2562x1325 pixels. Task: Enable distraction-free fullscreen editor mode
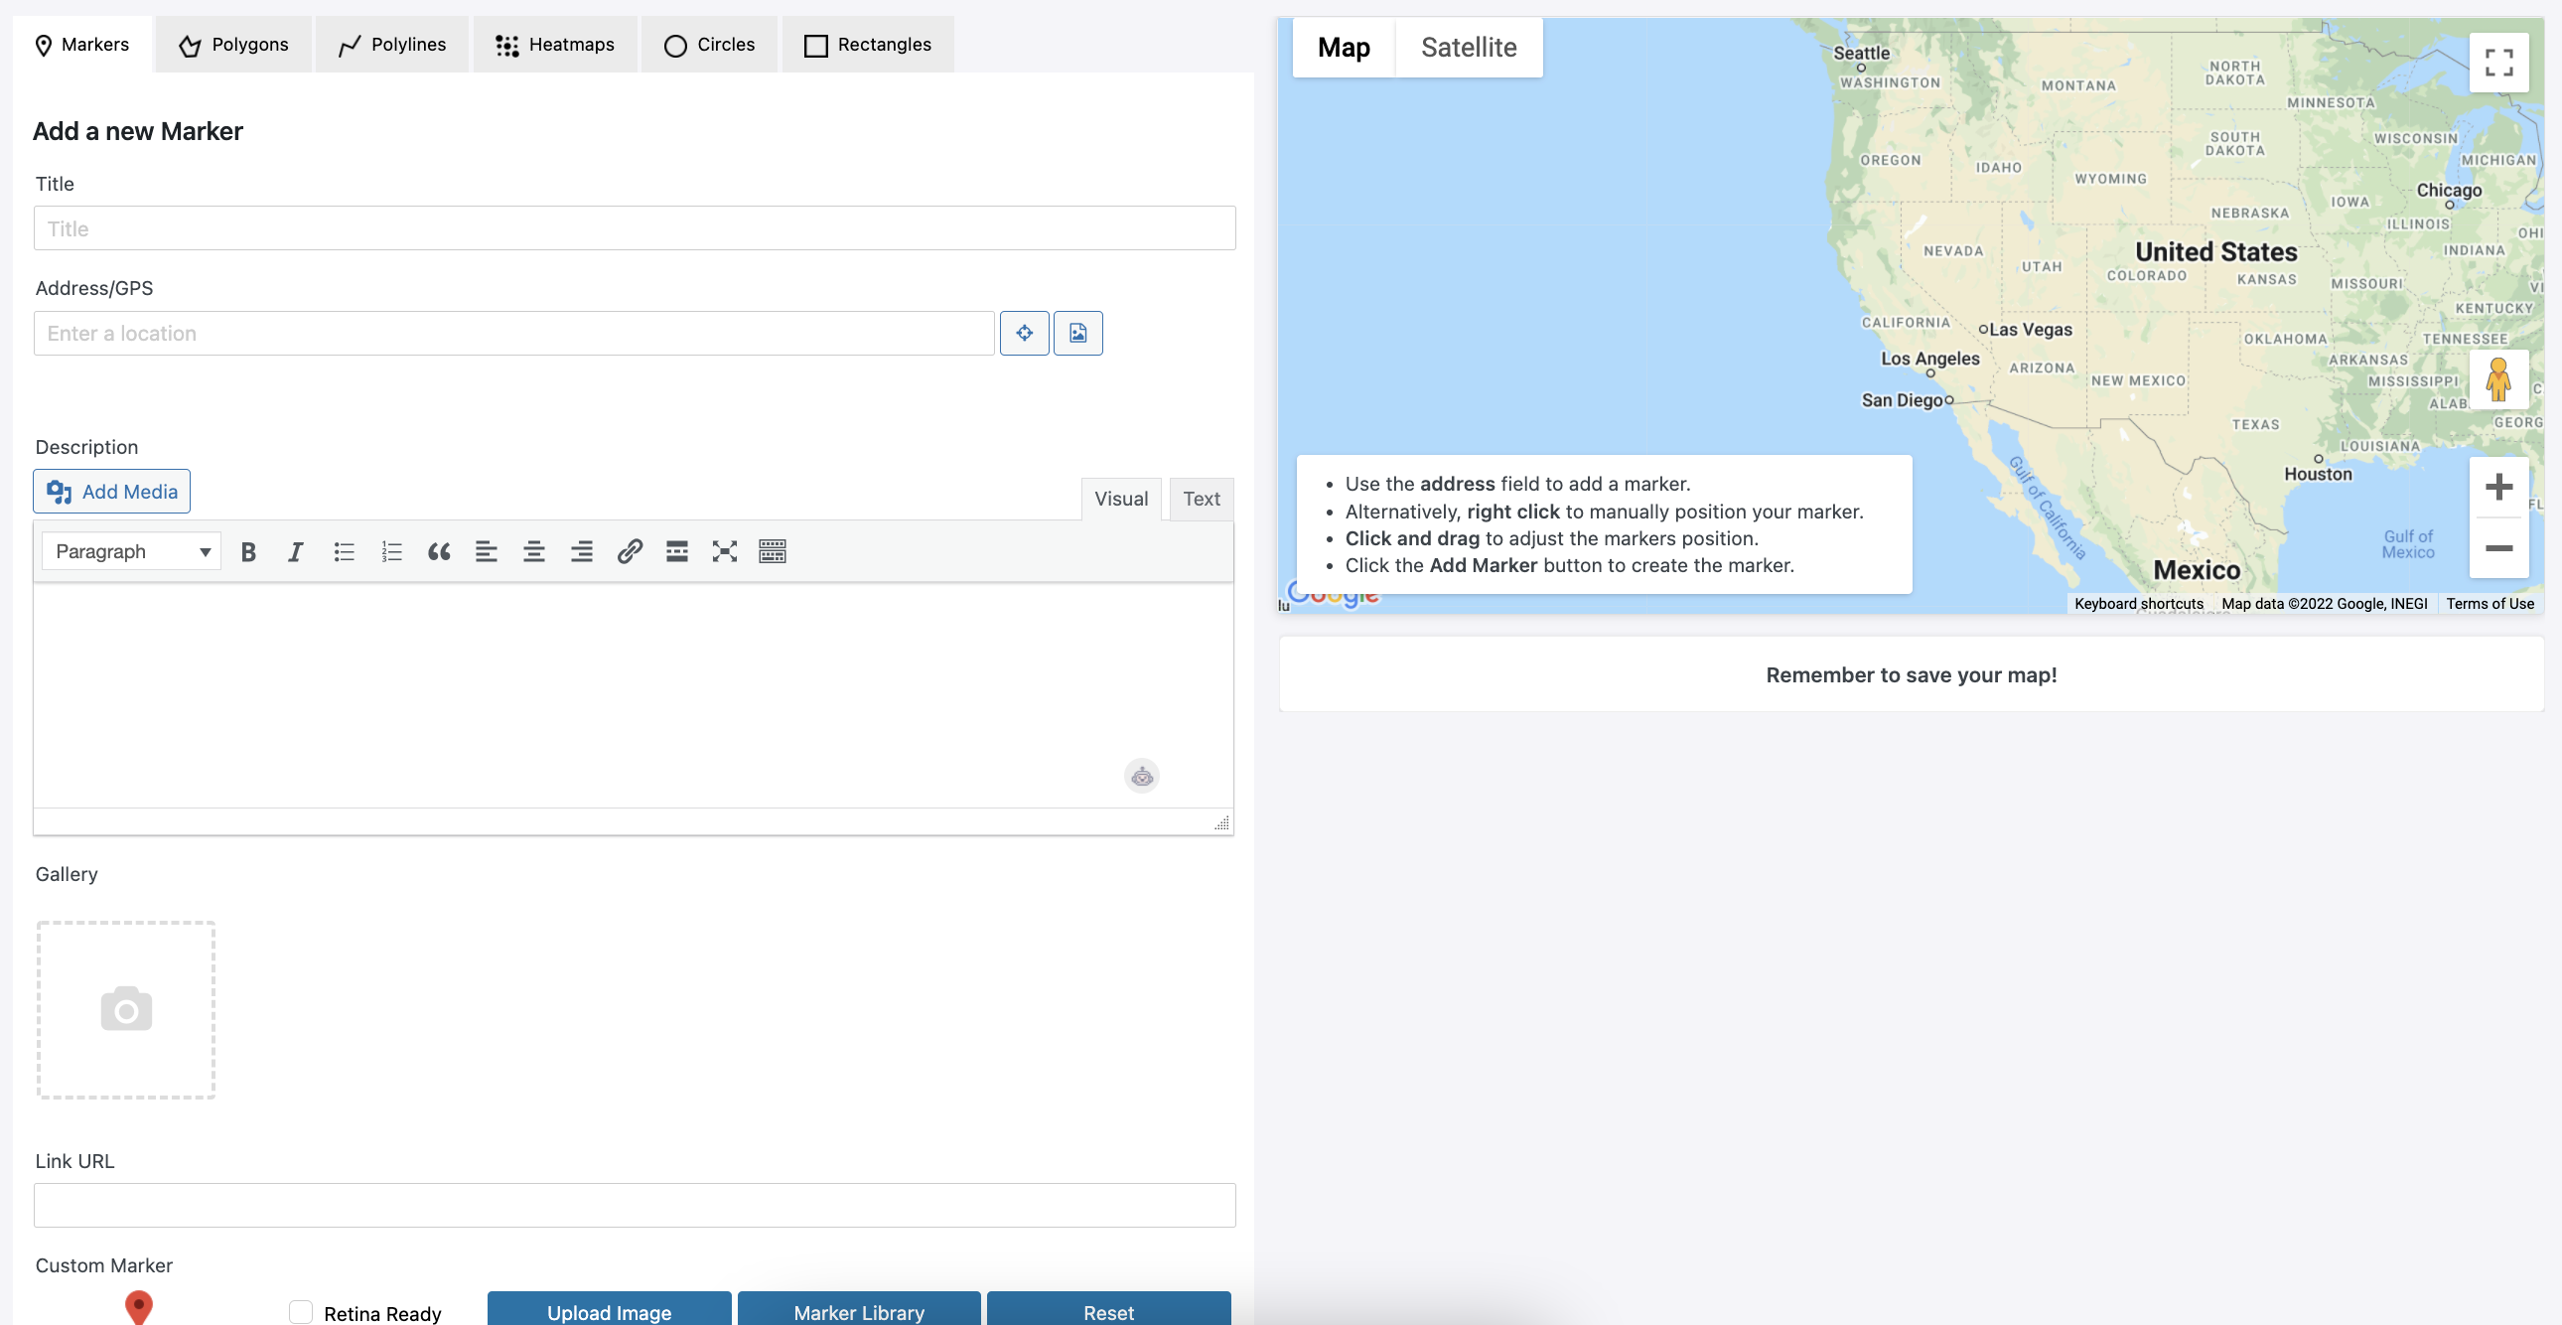[725, 551]
